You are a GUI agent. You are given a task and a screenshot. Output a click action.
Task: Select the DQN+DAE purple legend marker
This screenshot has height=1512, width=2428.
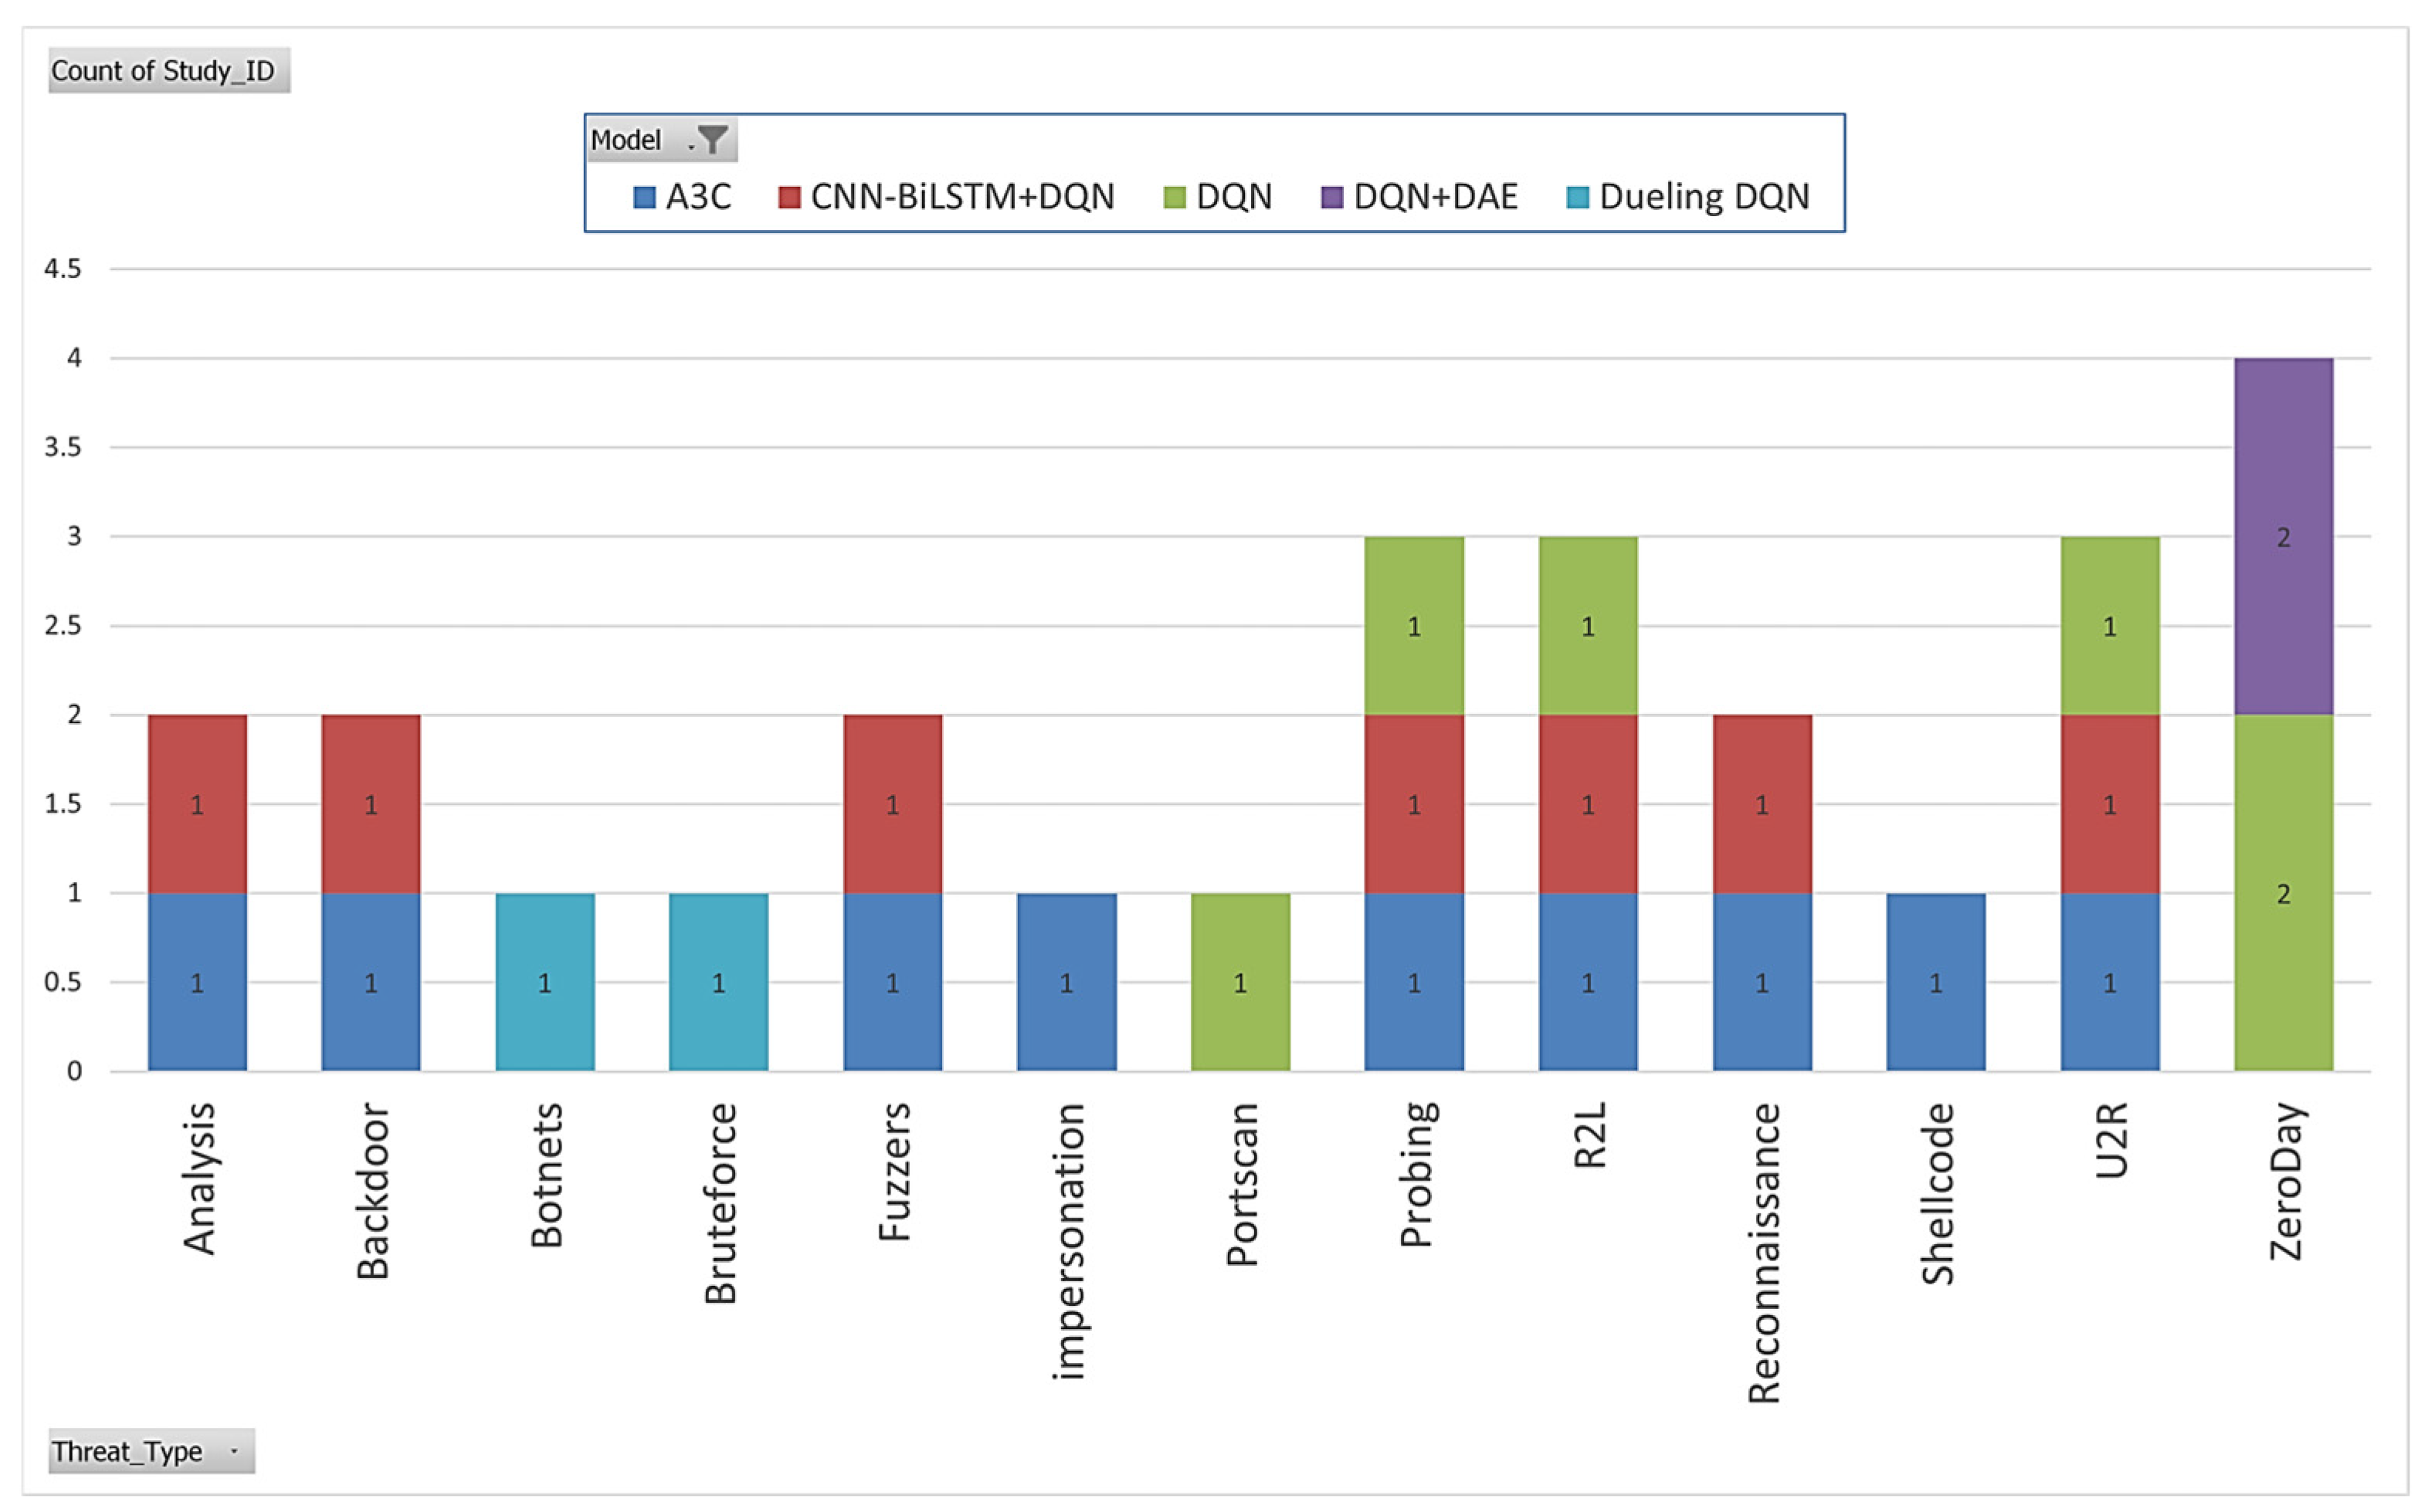pos(1331,197)
